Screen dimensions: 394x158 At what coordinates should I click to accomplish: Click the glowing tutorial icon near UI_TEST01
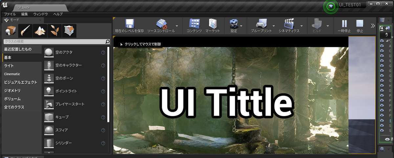coord(331,6)
